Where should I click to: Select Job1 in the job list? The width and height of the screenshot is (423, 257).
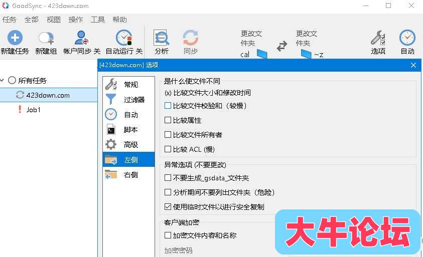[34, 110]
